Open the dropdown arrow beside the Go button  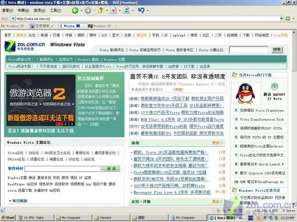(293, 18)
